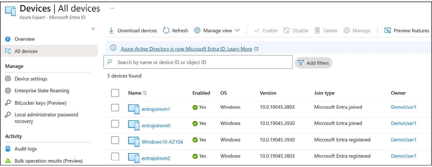Screen dimensions: 432x167
Task: Click the Devices header icon
Action: 10,11
